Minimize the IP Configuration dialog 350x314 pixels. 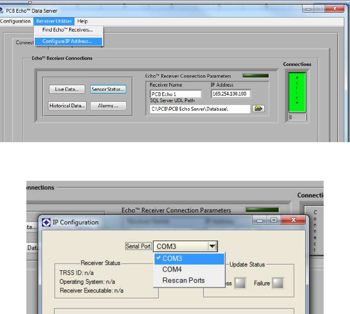point(259,220)
